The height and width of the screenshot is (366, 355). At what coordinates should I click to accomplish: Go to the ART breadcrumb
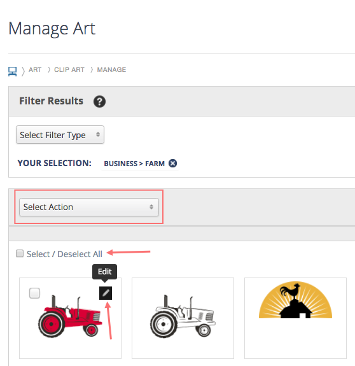(x=35, y=70)
